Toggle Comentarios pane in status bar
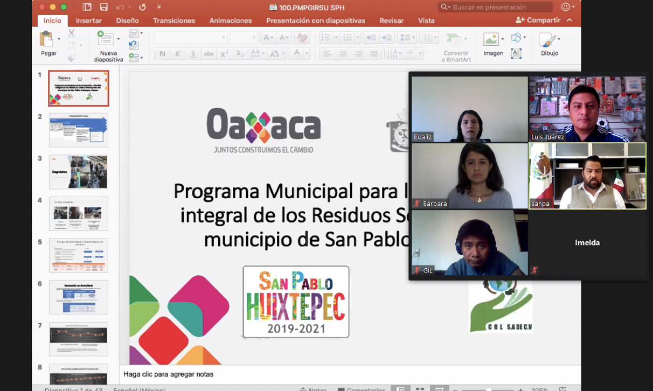 point(361,388)
